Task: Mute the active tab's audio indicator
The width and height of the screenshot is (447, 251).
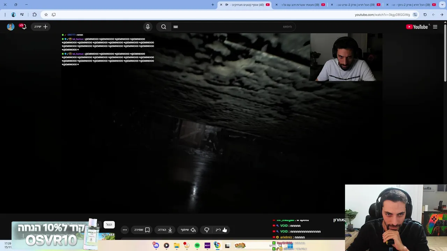Action: [227, 5]
